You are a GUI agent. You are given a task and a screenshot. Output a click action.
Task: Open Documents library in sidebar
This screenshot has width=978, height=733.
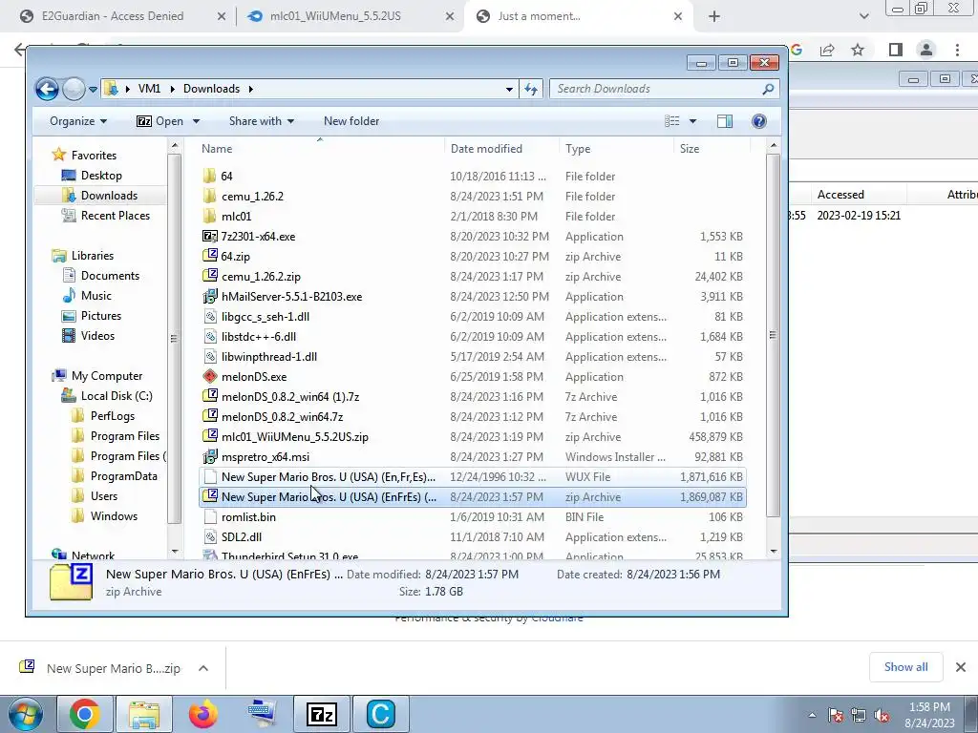click(110, 276)
